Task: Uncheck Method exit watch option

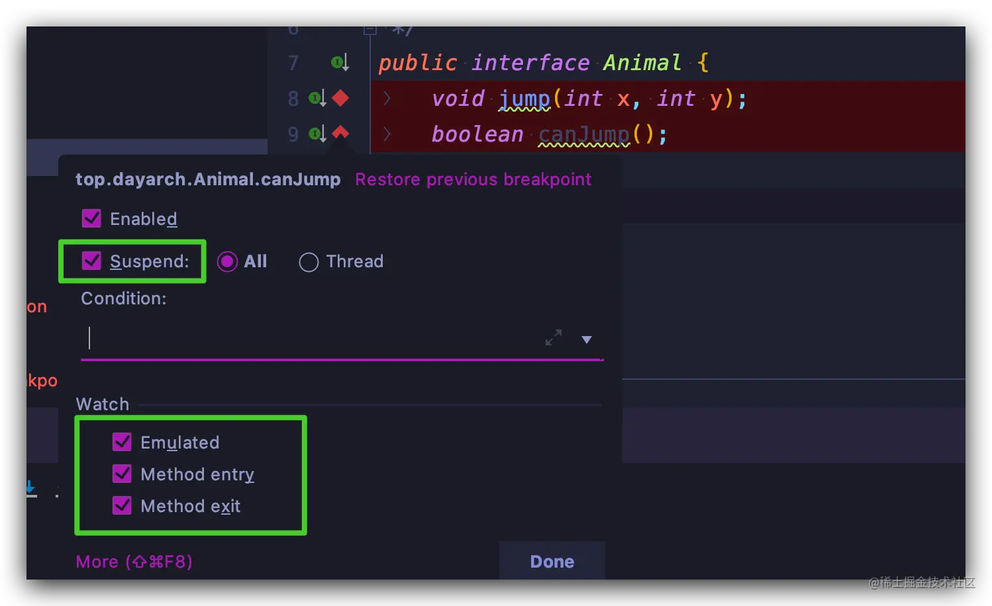Action: pos(122,505)
